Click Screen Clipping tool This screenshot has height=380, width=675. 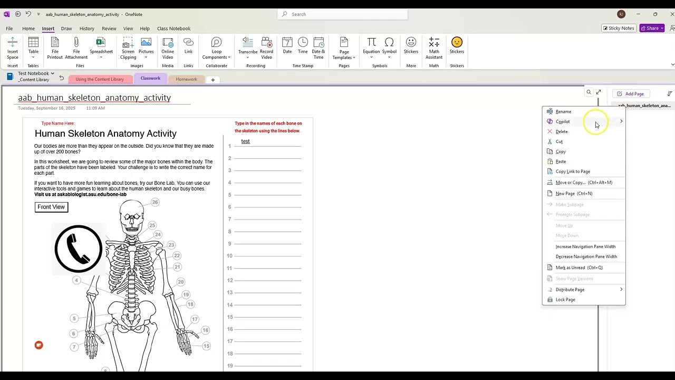(128, 48)
